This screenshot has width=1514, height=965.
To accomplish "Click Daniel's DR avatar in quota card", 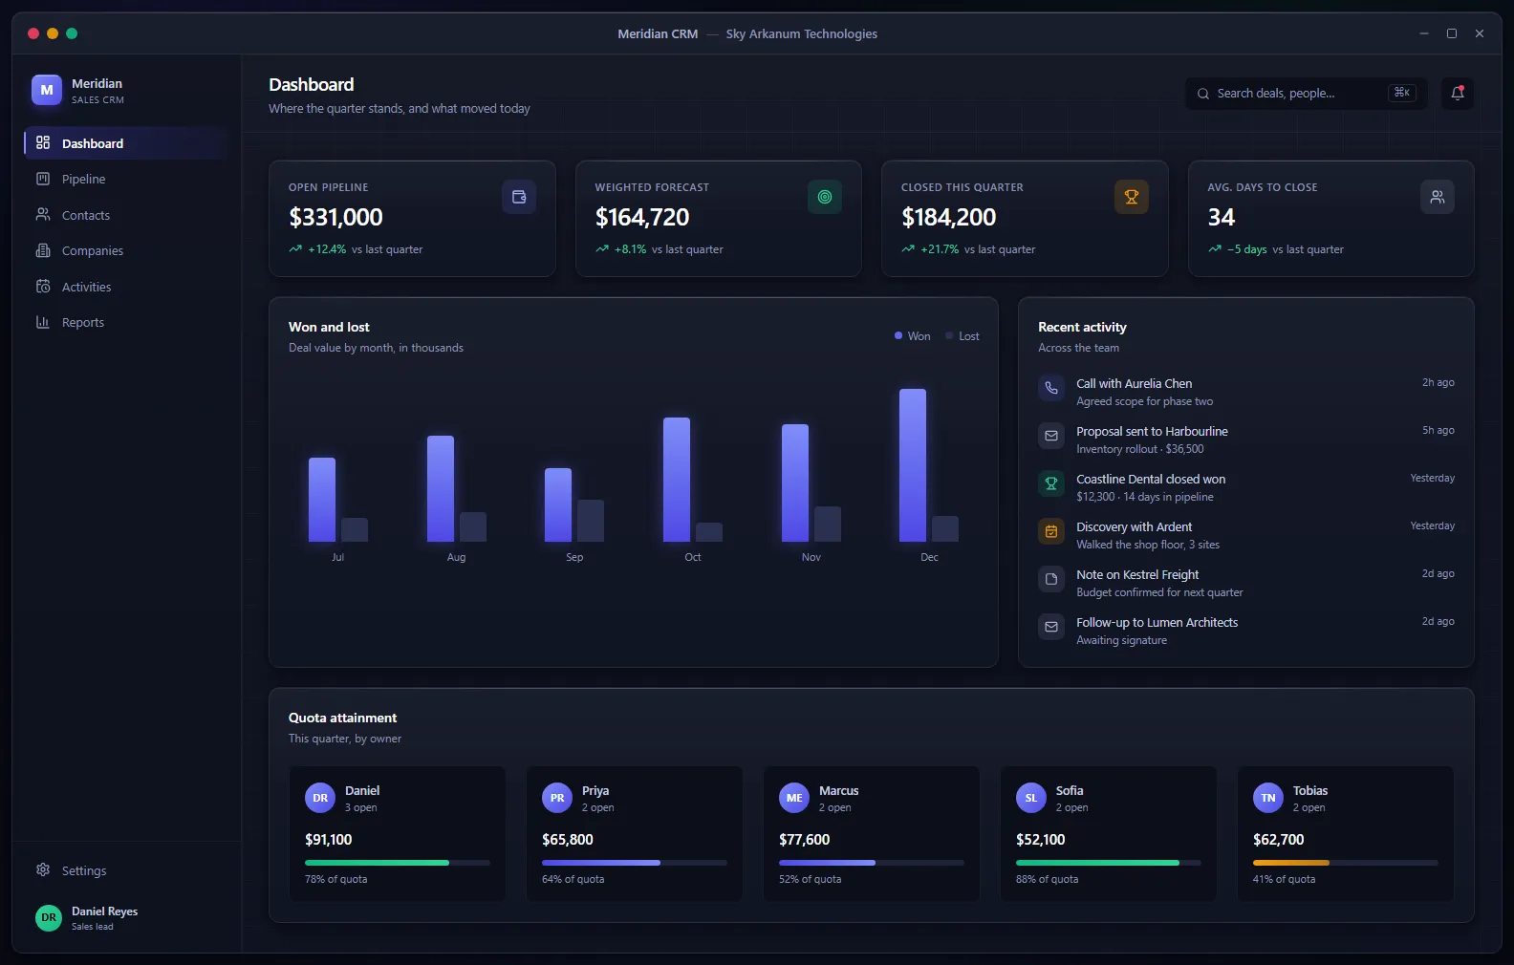I will pos(320,798).
